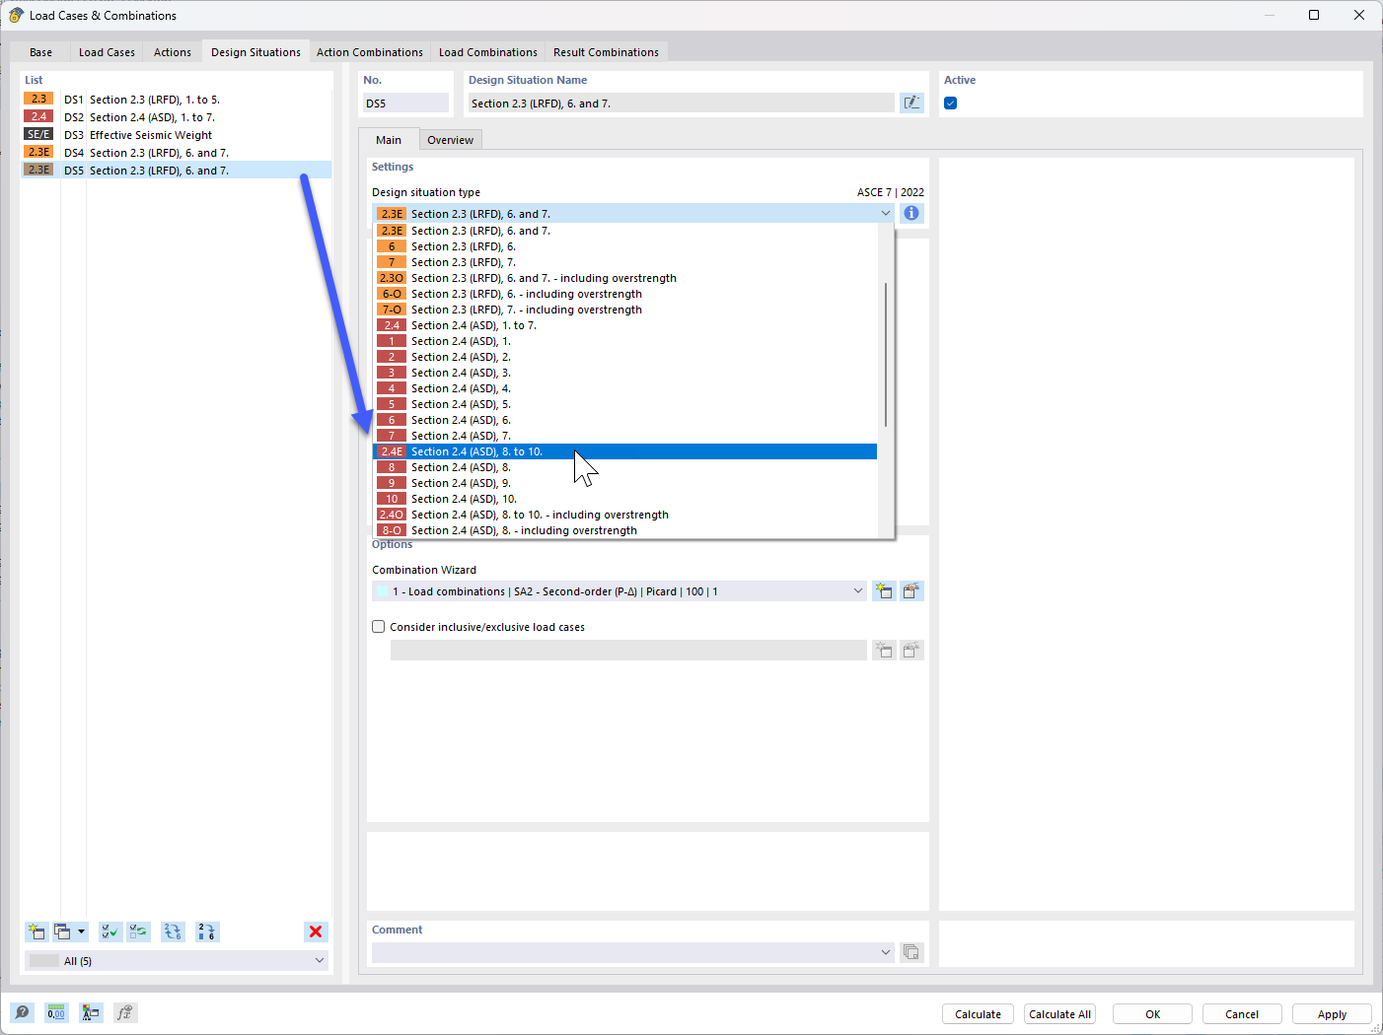The height and width of the screenshot is (1035, 1383).
Task: Open the help search icon
Action: (x=22, y=1012)
